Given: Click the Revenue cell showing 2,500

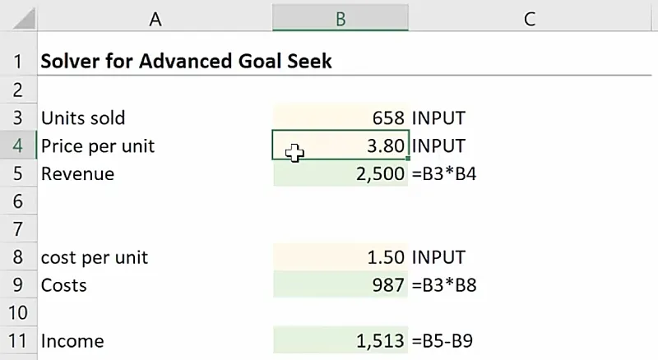Looking at the screenshot, I should (340, 174).
